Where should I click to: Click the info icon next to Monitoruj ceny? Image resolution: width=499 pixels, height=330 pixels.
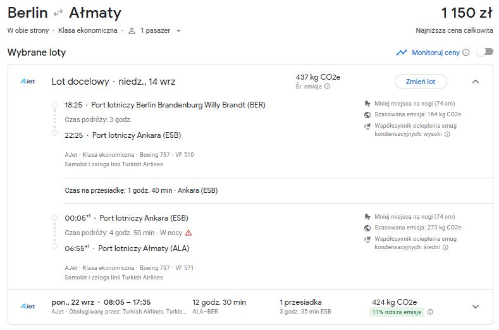[x=466, y=52]
